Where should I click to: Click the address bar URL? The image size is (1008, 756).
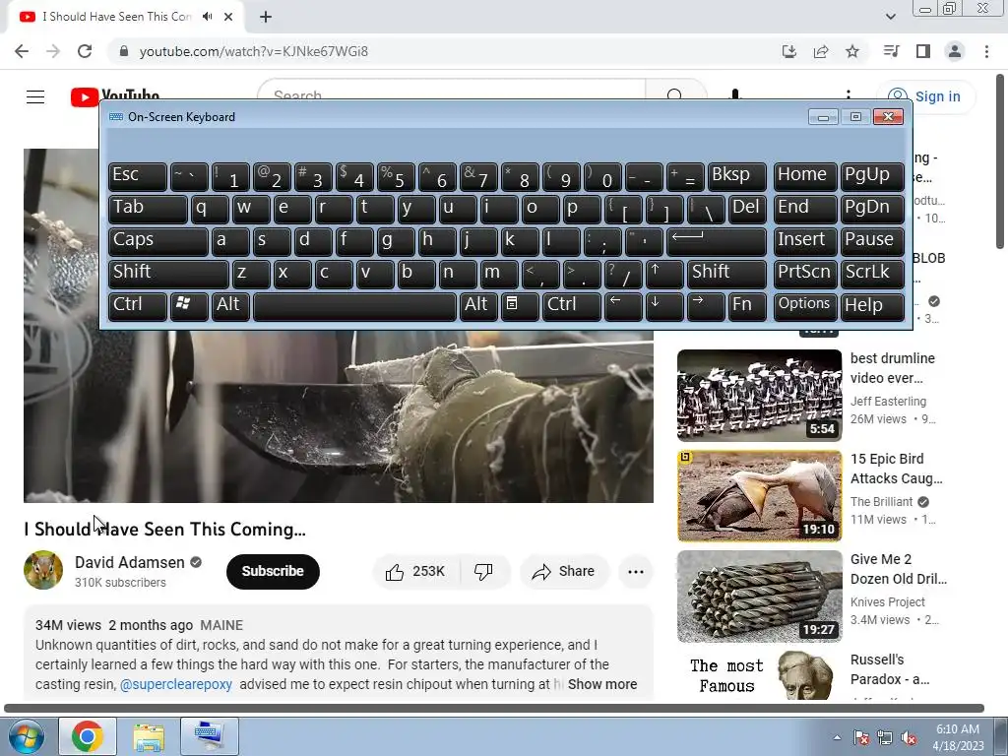[253, 51]
